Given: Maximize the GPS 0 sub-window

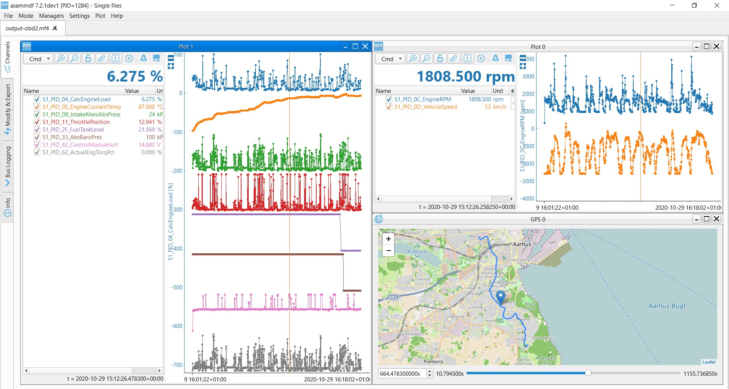Looking at the screenshot, I should pos(707,219).
